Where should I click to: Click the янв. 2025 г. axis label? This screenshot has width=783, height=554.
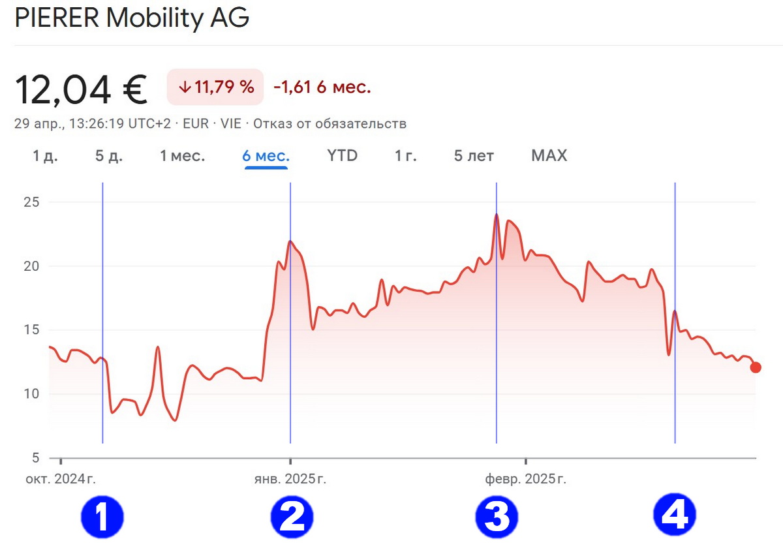pos(290,480)
